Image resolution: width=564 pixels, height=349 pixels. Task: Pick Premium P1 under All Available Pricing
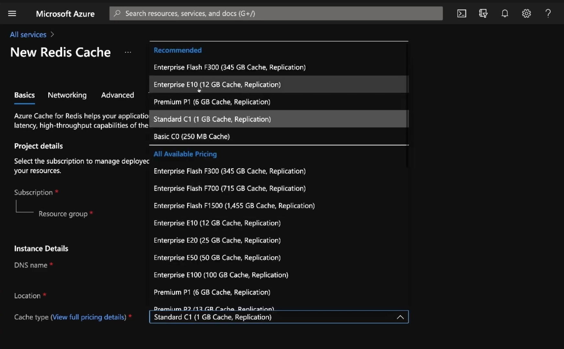[279, 292]
